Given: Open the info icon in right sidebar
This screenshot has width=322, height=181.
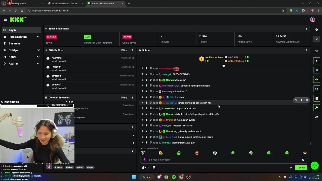Looking at the screenshot, I should point(316,30).
